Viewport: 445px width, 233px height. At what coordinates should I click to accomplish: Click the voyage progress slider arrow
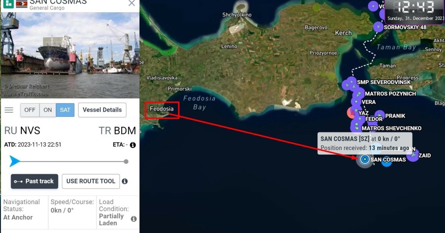pos(15,161)
